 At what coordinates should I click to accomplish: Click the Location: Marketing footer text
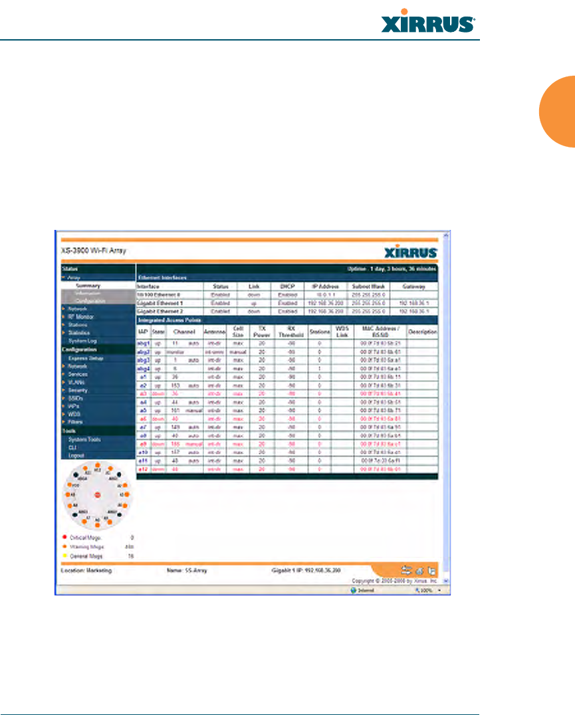(86, 570)
